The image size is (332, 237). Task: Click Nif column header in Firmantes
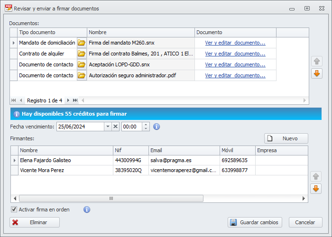131,150
